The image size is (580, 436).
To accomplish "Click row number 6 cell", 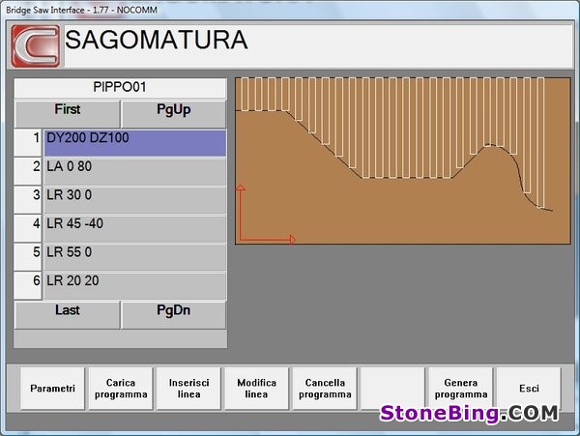I will (x=28, y=285).
